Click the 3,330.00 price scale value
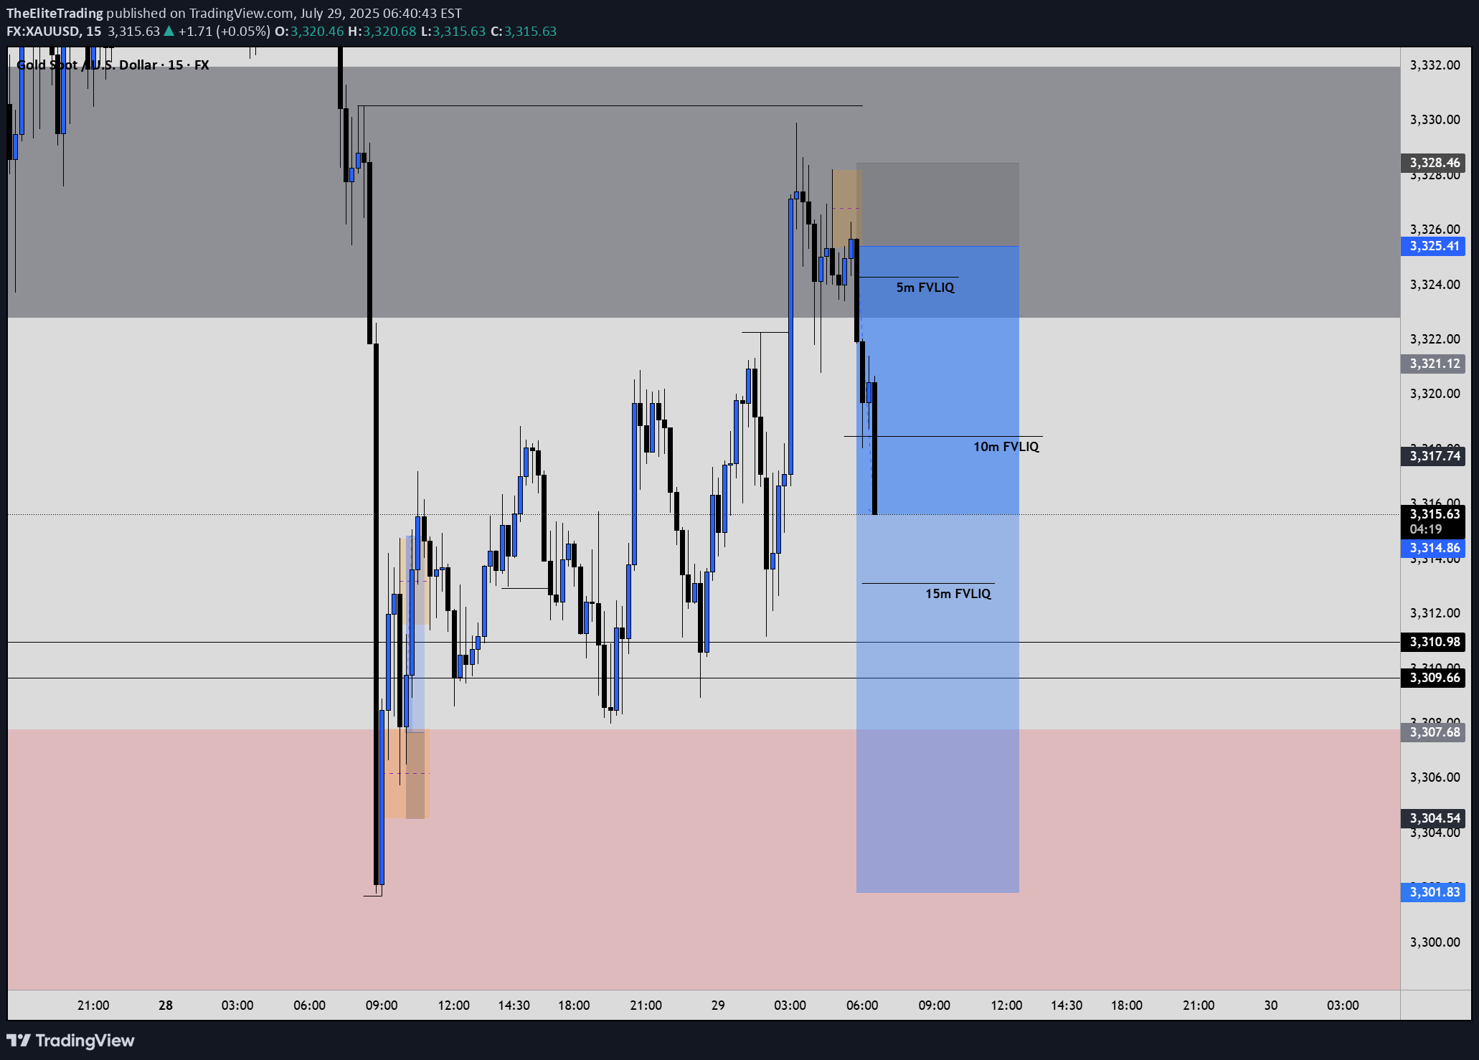This screenshot has width=1479, height=1060. tap(1435, 120)
